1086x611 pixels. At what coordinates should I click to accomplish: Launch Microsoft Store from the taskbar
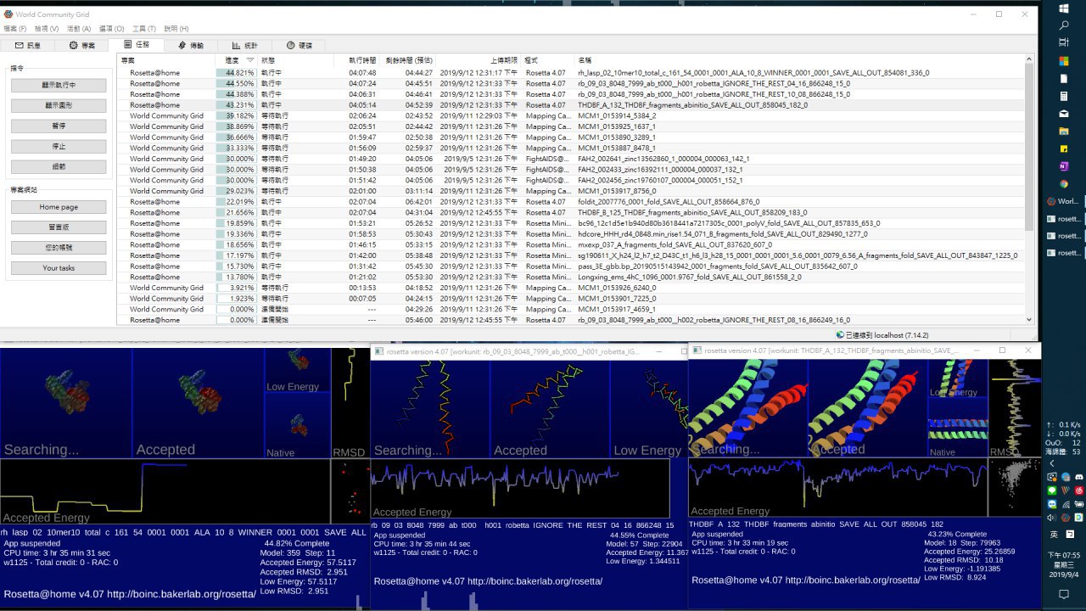1063,61
